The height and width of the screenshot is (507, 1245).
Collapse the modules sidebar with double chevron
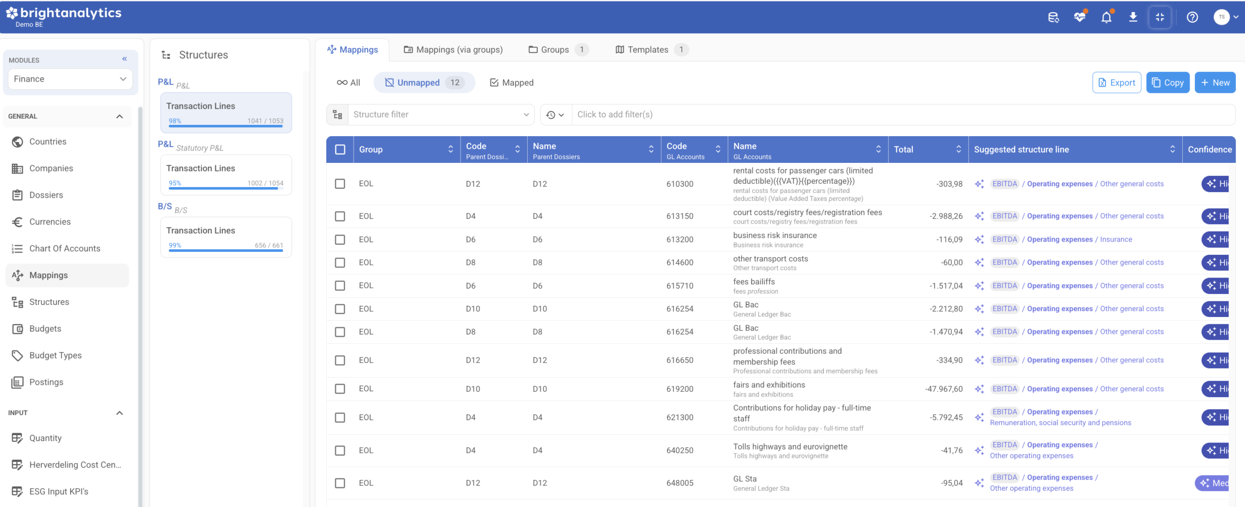tap(124, 59)
